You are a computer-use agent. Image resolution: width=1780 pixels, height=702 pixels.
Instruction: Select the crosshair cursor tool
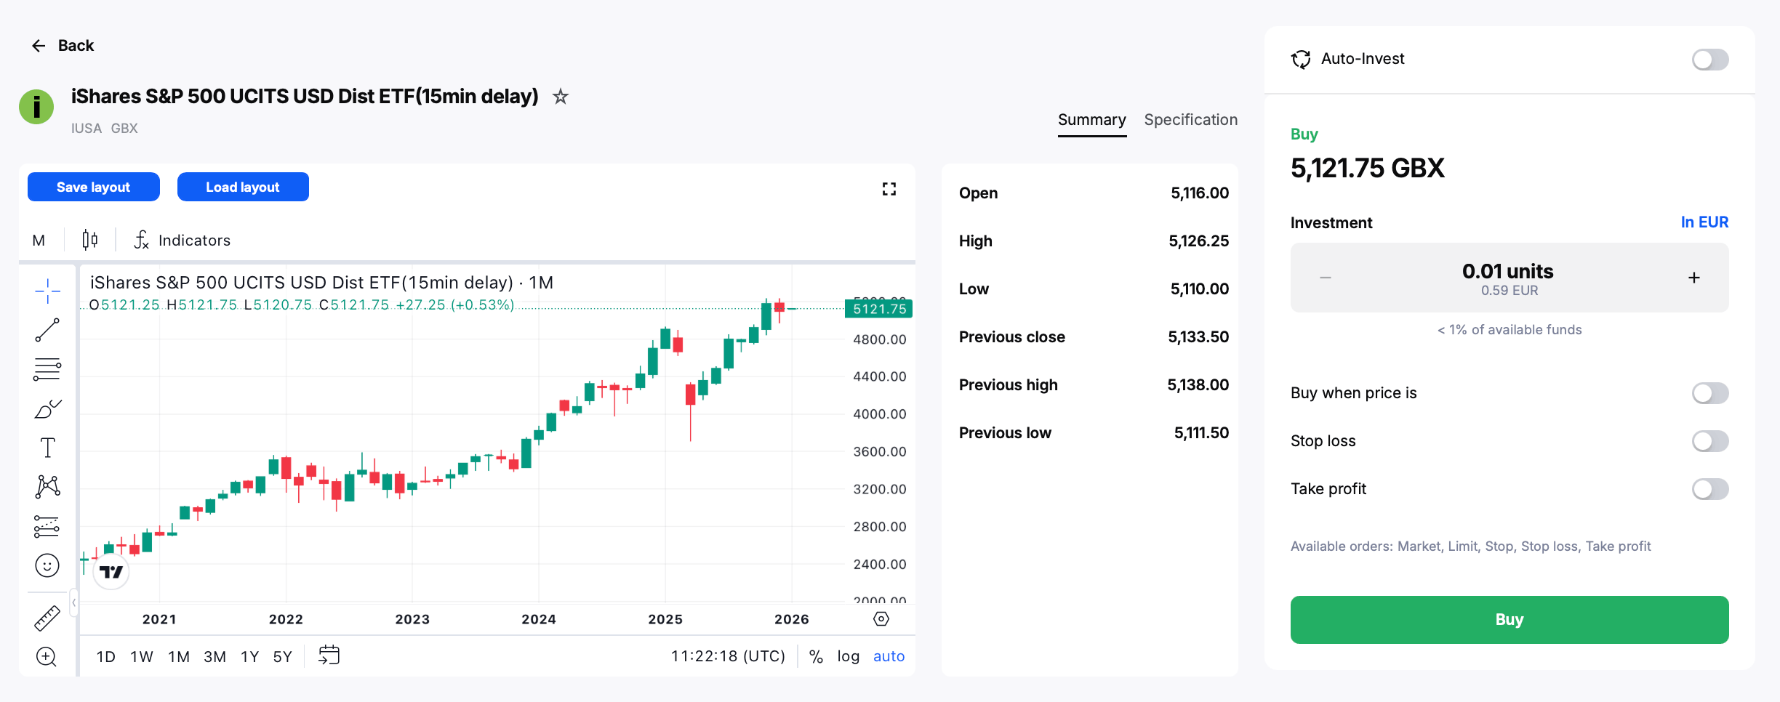click(47, 291)
